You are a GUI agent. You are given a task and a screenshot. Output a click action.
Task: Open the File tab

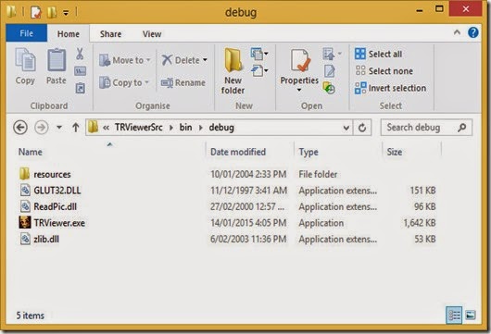26,32
